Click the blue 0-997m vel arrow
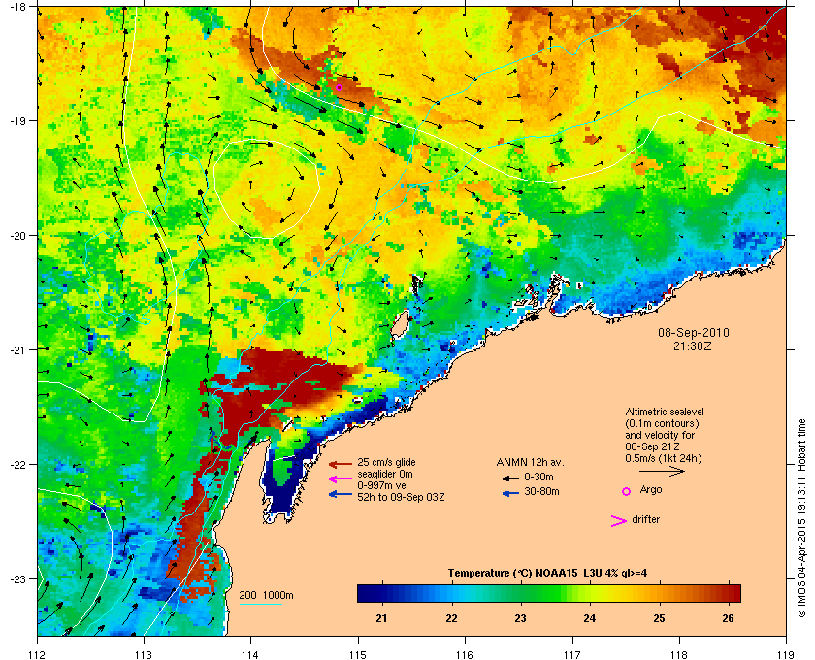Image resolution: width=815 pixels, height=660 pixels. click(x=341, y=494)
